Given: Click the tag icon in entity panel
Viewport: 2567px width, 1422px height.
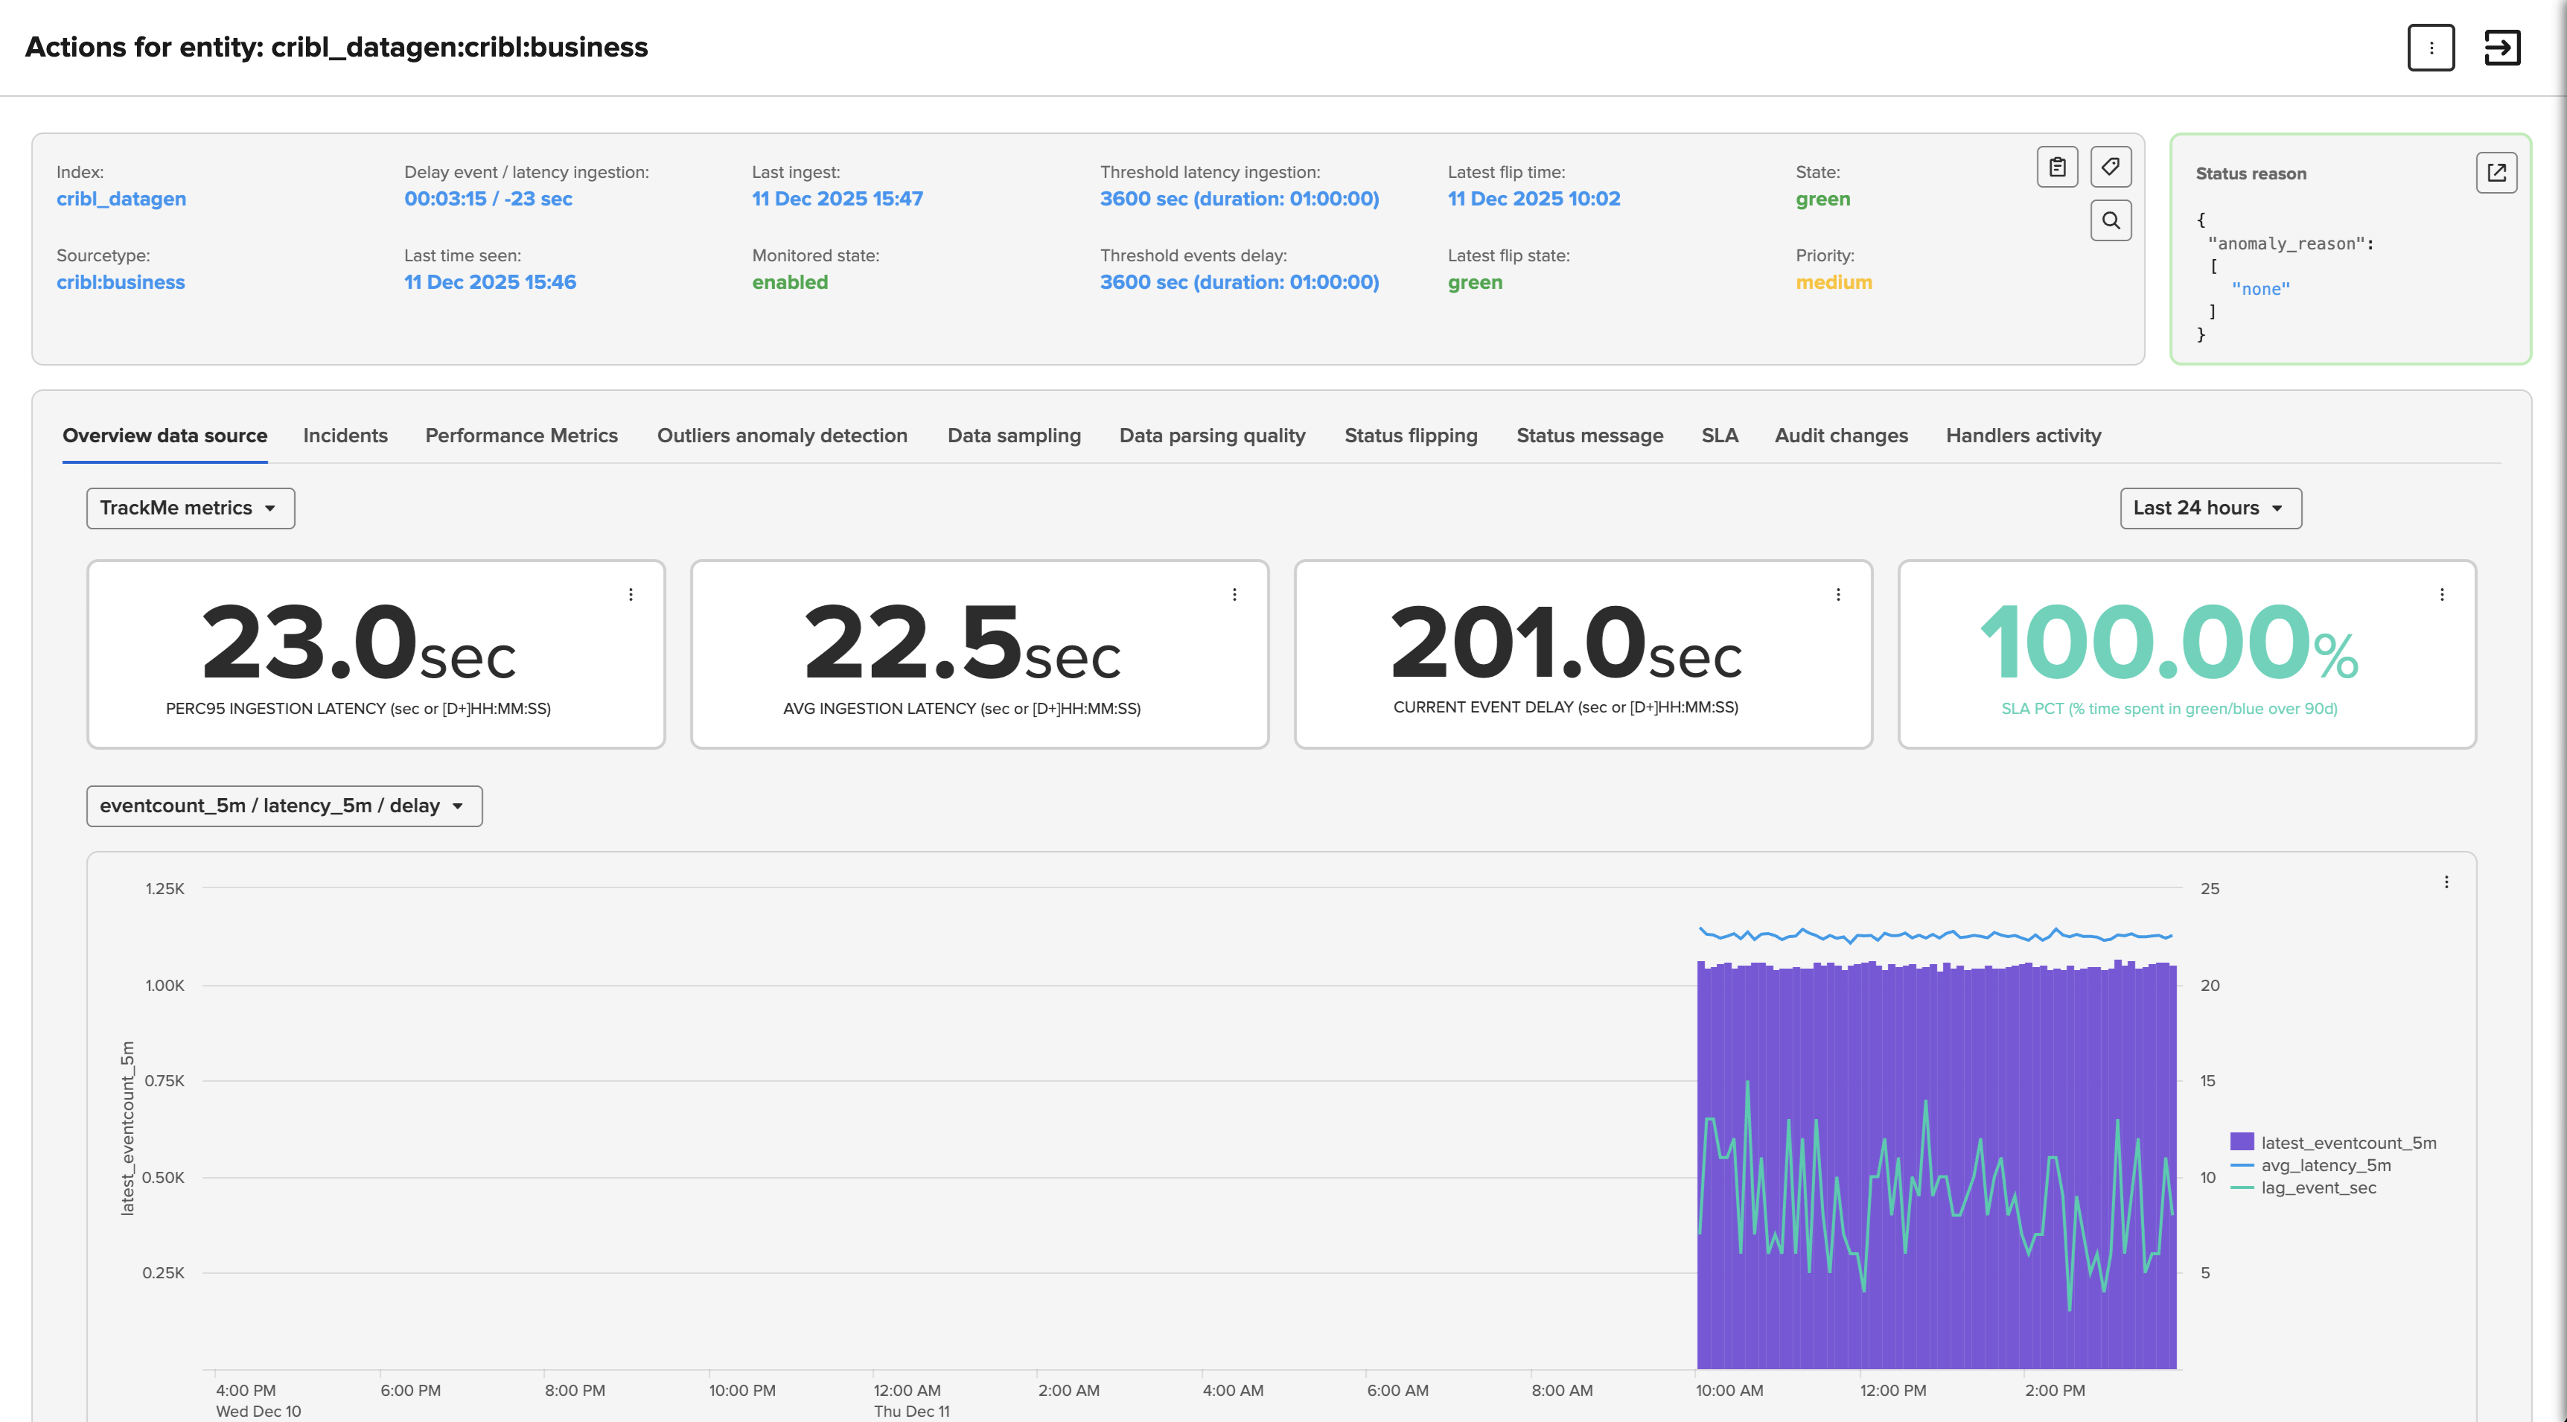Looking at the screenshot, I should click(x=2110, y=167).
